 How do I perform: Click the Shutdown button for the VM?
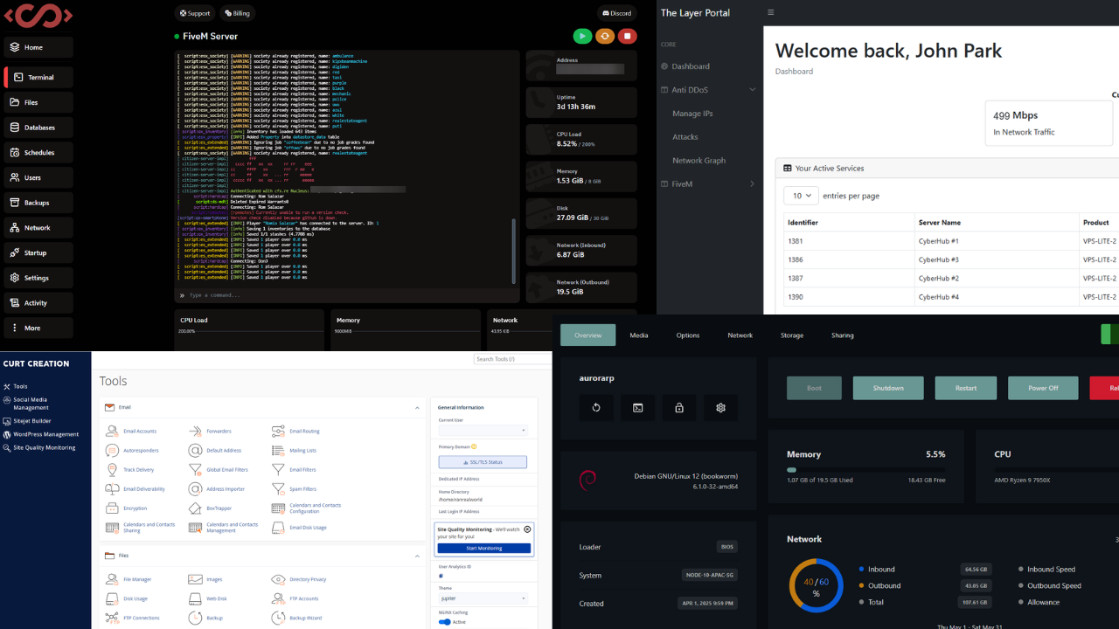[x=887, y=387]
